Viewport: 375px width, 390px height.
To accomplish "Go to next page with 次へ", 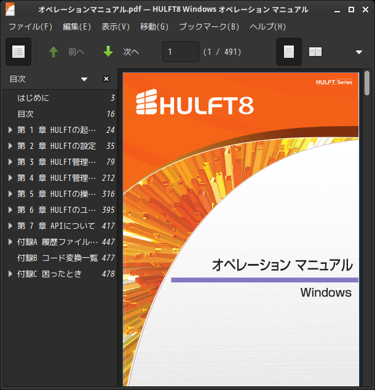I will pyautogui.click(x=131, y=52).
